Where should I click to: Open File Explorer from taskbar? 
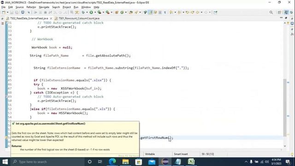(125, 162)
